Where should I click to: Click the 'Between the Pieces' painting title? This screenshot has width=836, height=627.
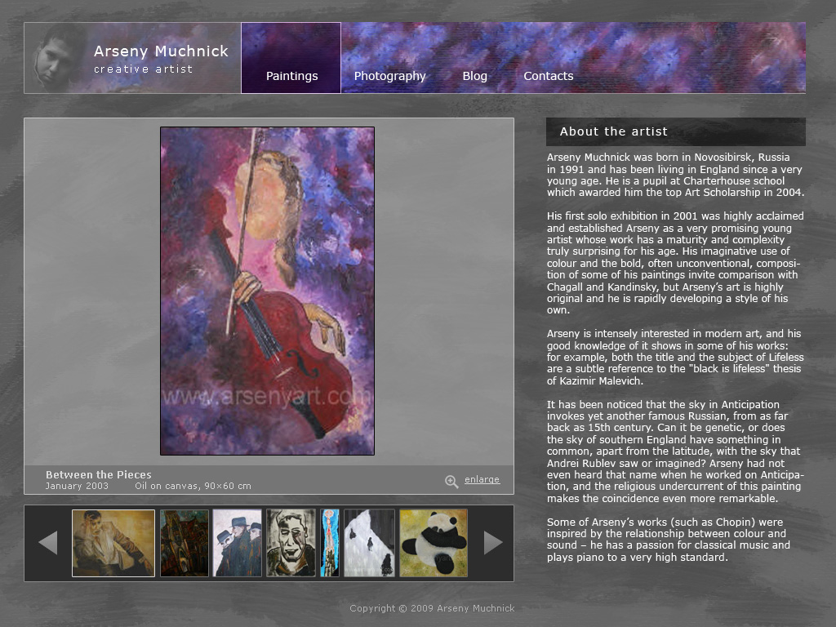pos(99,474)
